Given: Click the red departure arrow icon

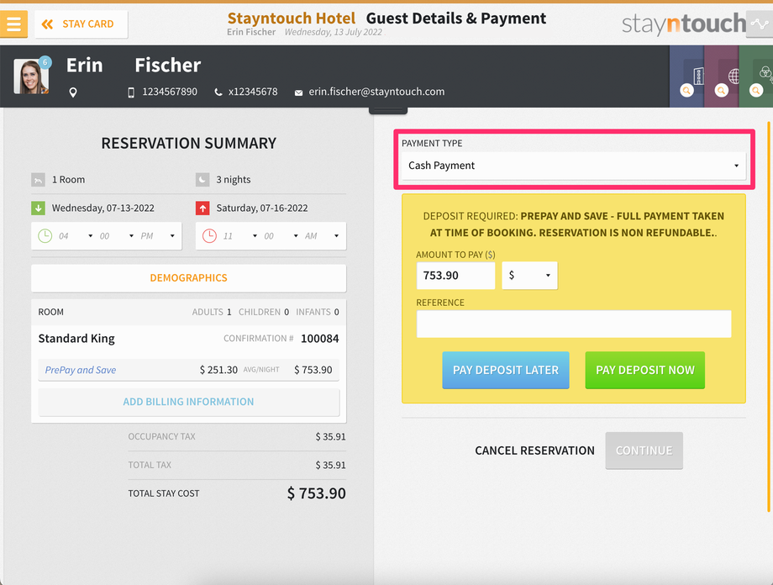Looking at the screenshot, I should [x=202, y=208].
